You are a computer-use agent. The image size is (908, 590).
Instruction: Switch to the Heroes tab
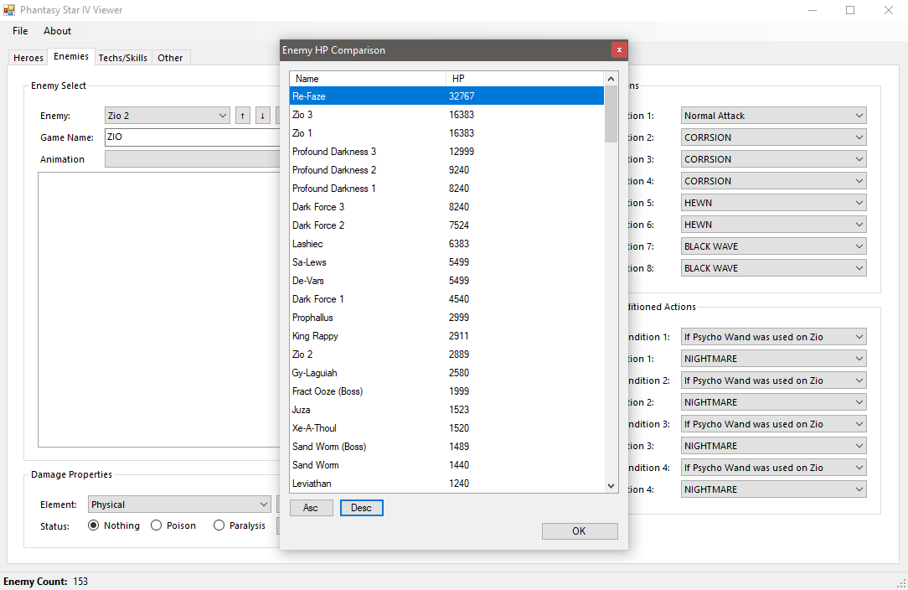[28, 57]
